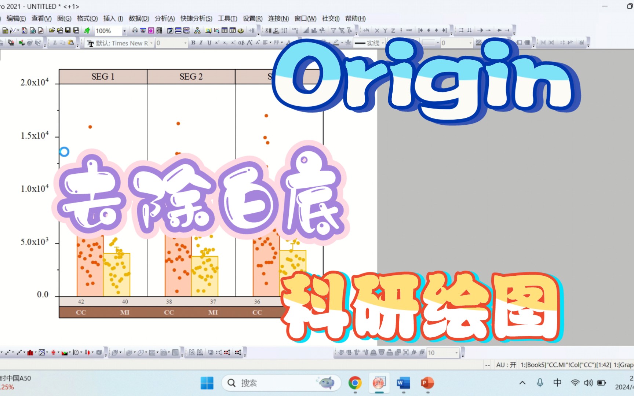Click the Paste clipboard icon
The height and width of the screenshot is (396, 634).
[70, 43]
